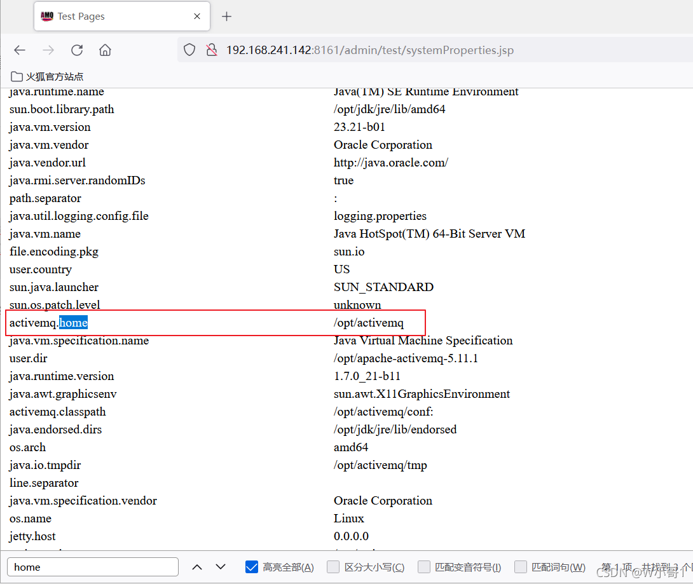Click the java.runtime.version property name
The width and height of the screenshot is (693, 584).
62,376
